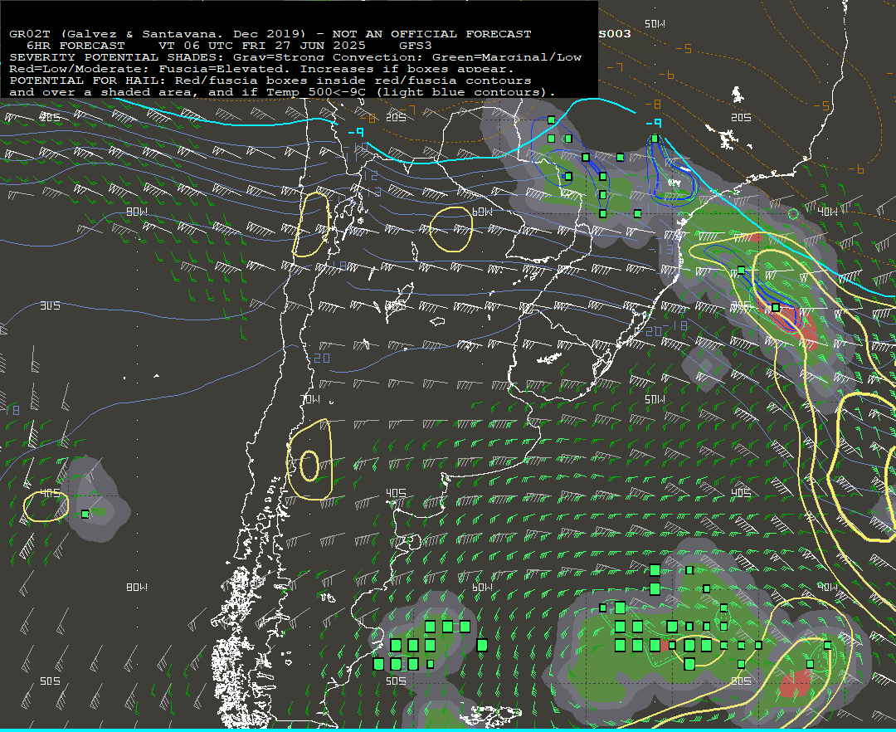
Task: Click the 50W label above the S003 text
Action: 655,24
